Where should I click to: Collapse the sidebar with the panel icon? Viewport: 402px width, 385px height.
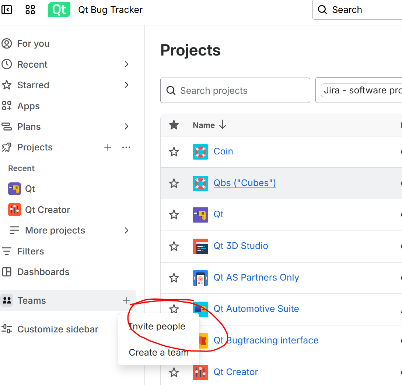pyautogui.click(x=7, y=10)
